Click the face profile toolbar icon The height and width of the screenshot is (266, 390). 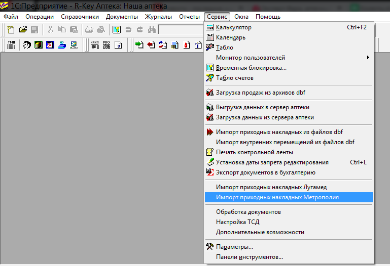click(x=26, y=45)
